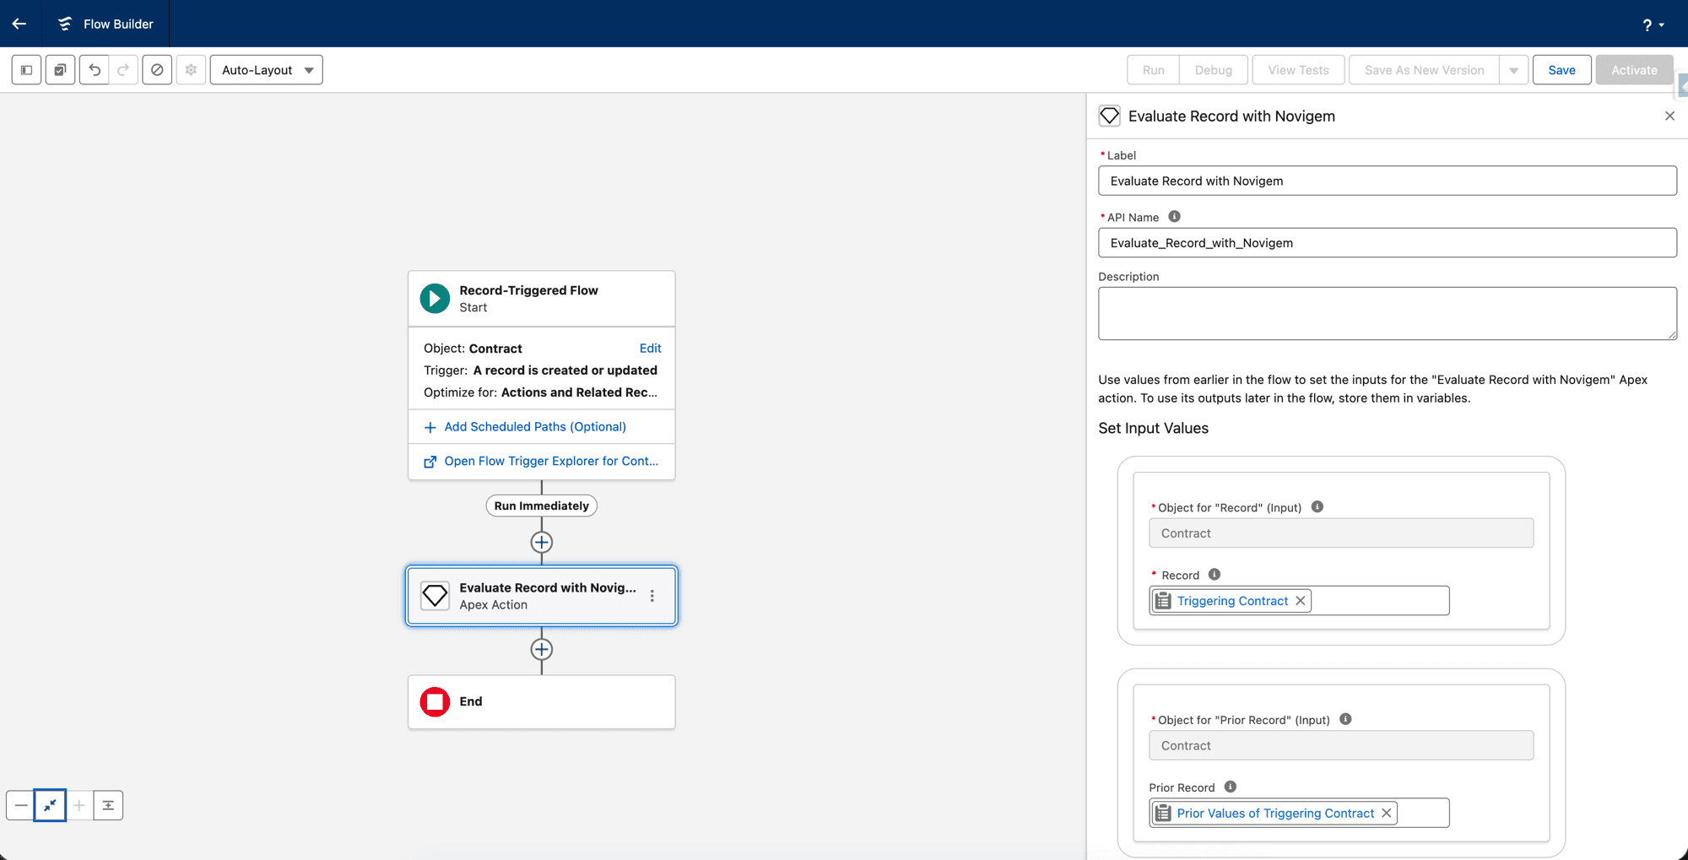Click the Activate button
The width and height of the screenshot is (1688, 860).
[1634, 70]
